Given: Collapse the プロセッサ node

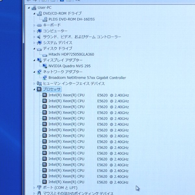Looking at the screenshot, I should [x=34, y=89].
